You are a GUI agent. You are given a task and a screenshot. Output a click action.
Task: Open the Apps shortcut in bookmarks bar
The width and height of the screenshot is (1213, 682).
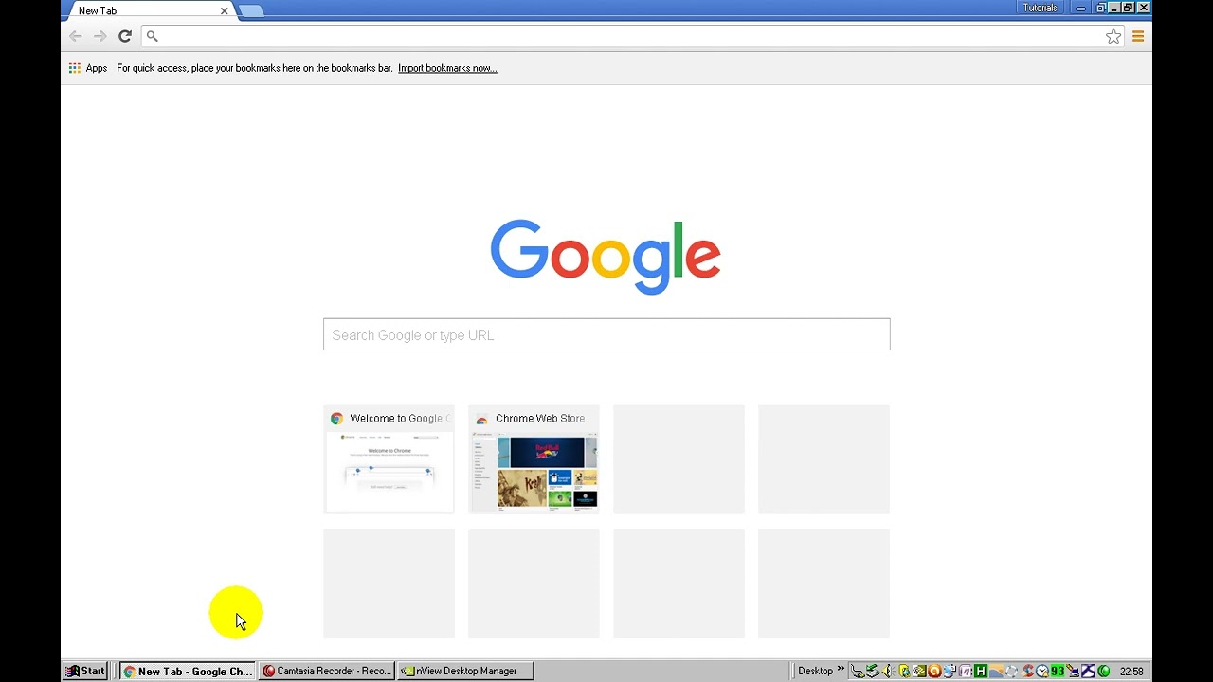88,68
